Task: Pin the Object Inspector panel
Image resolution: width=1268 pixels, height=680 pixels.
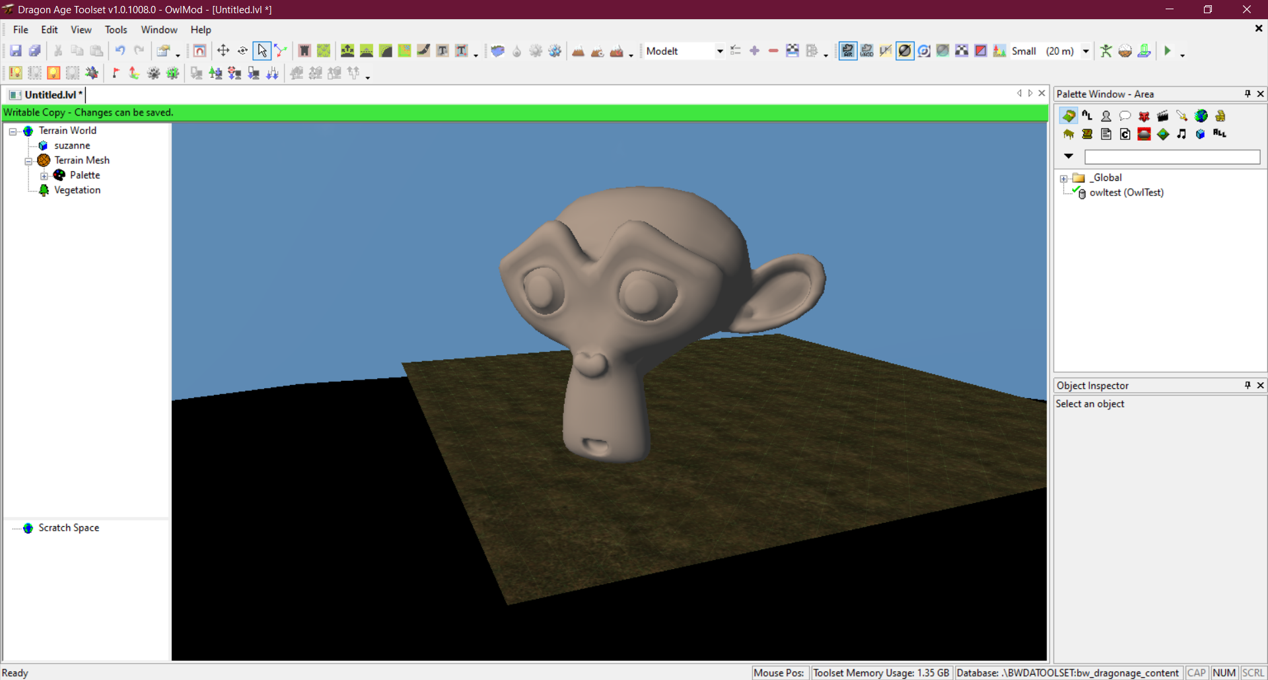Action: 1248,385
